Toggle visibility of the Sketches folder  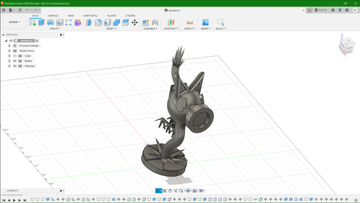pos(15,66)
